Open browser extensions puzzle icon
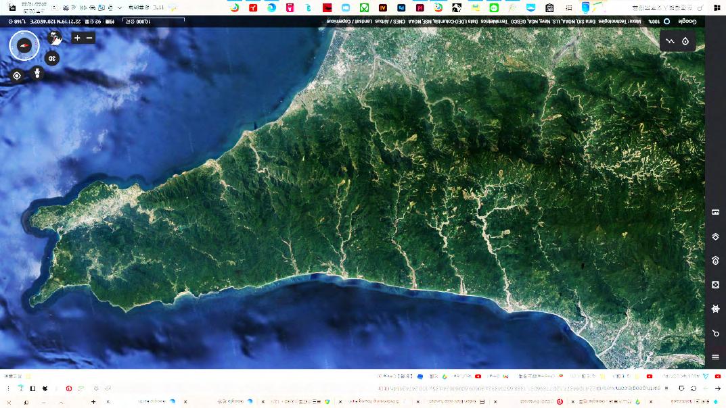The width and height of the screenshot is (726, 408). point(45,388)
